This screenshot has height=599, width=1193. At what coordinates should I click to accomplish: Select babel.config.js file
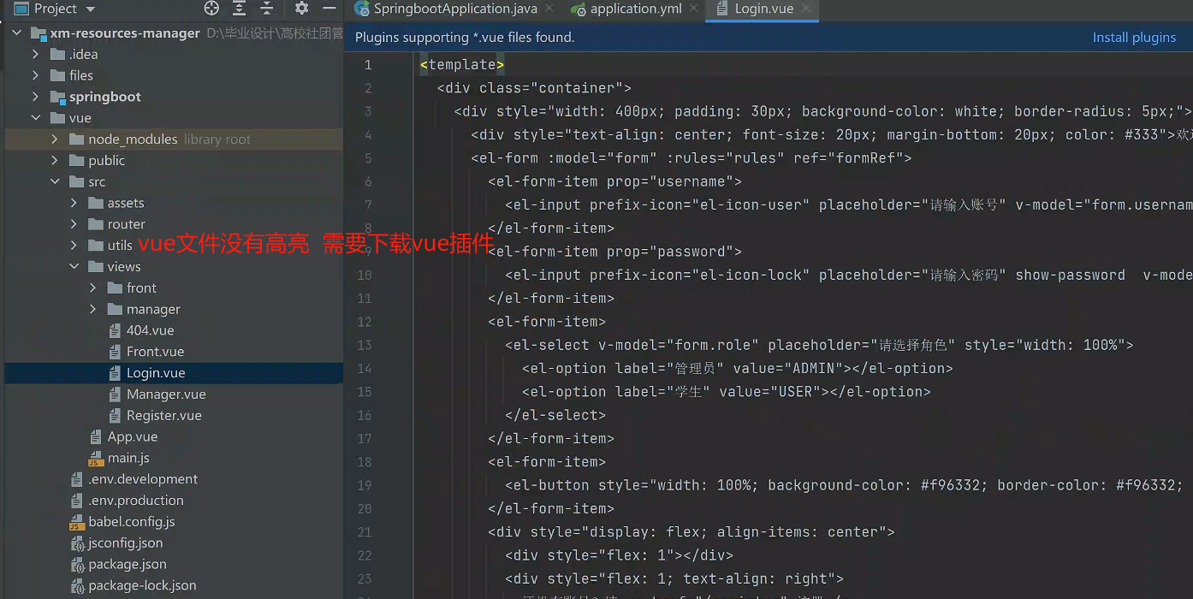point(132,522)
